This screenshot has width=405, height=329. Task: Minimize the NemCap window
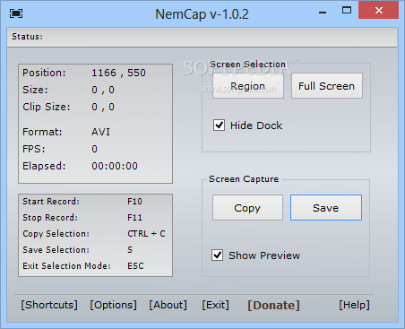pyautogui.click(x=323, y=12)
